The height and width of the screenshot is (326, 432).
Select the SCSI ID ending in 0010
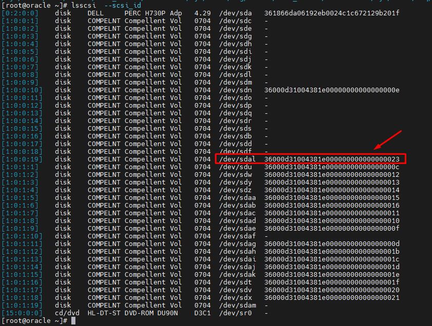pos(332,221)
